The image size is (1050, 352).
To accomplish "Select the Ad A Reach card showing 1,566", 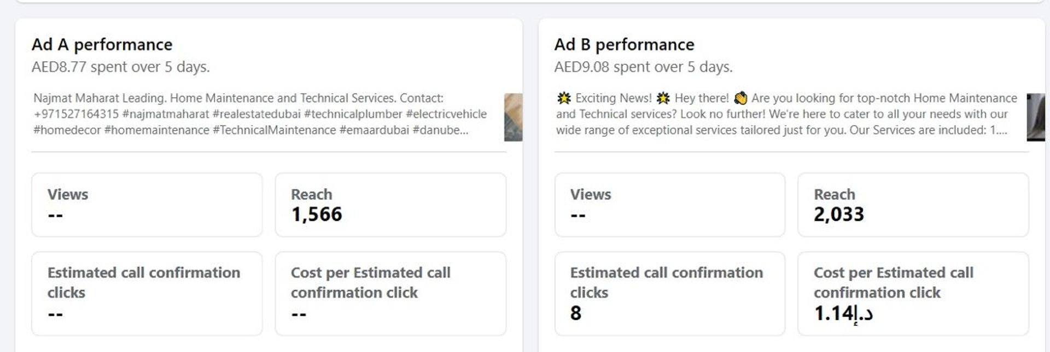I will (x=390, y=205).
